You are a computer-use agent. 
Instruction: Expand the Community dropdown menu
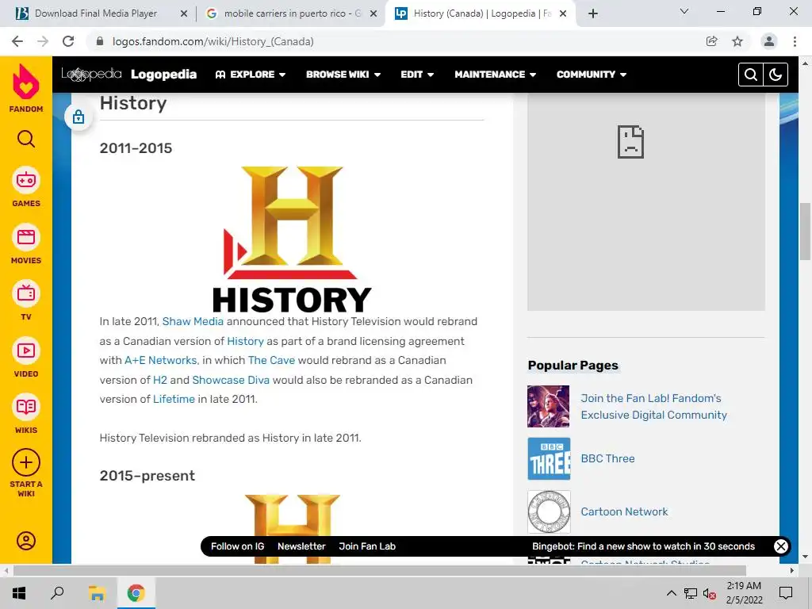[x=592, y=75]
